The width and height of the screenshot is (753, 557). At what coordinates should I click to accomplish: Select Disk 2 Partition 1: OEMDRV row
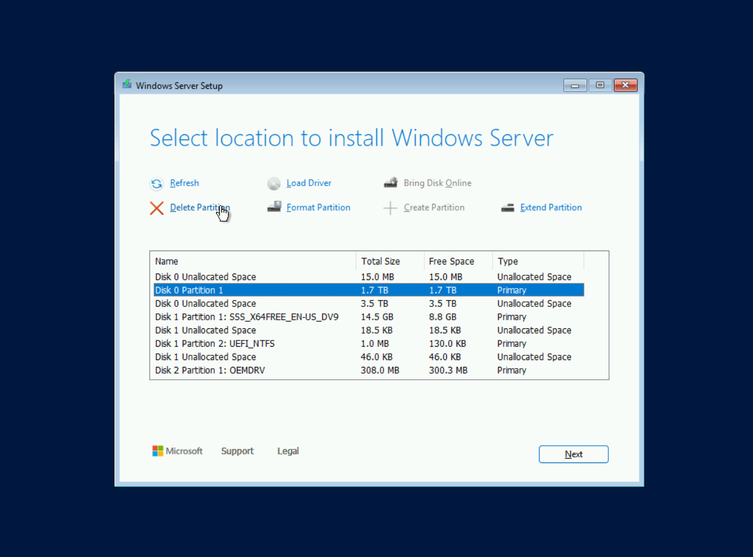coord(369,370)
